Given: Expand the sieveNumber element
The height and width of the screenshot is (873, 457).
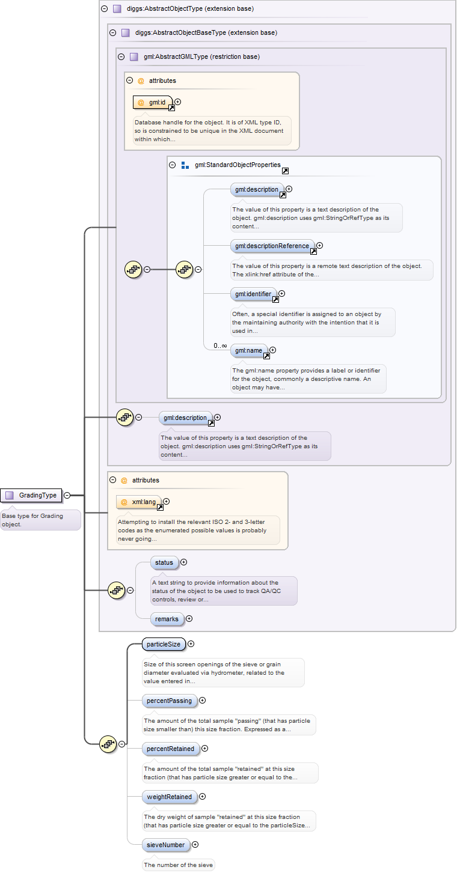Looking at the screenshot, I should click(x=195, y=845).
